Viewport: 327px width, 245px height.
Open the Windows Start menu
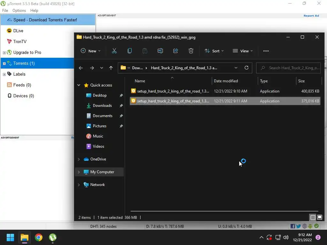click(10, 237)
